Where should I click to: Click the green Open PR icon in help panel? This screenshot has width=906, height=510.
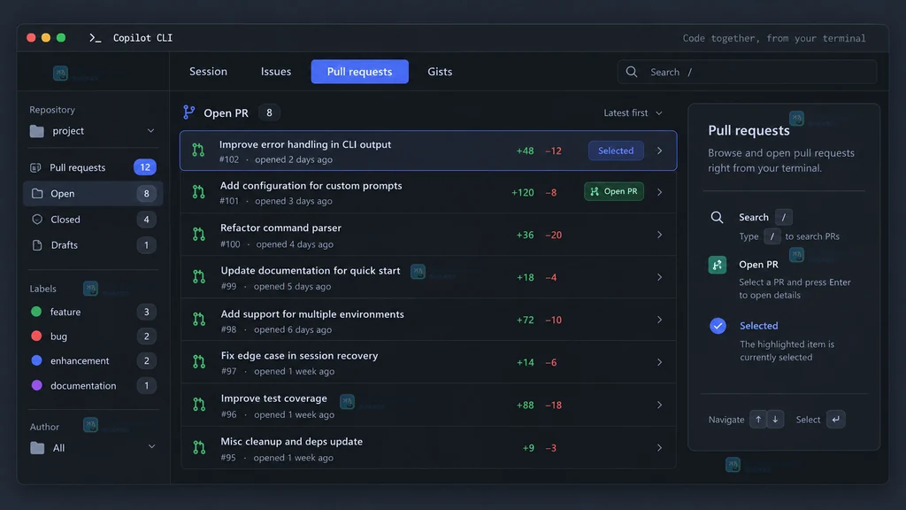click(x=717, y=265)
